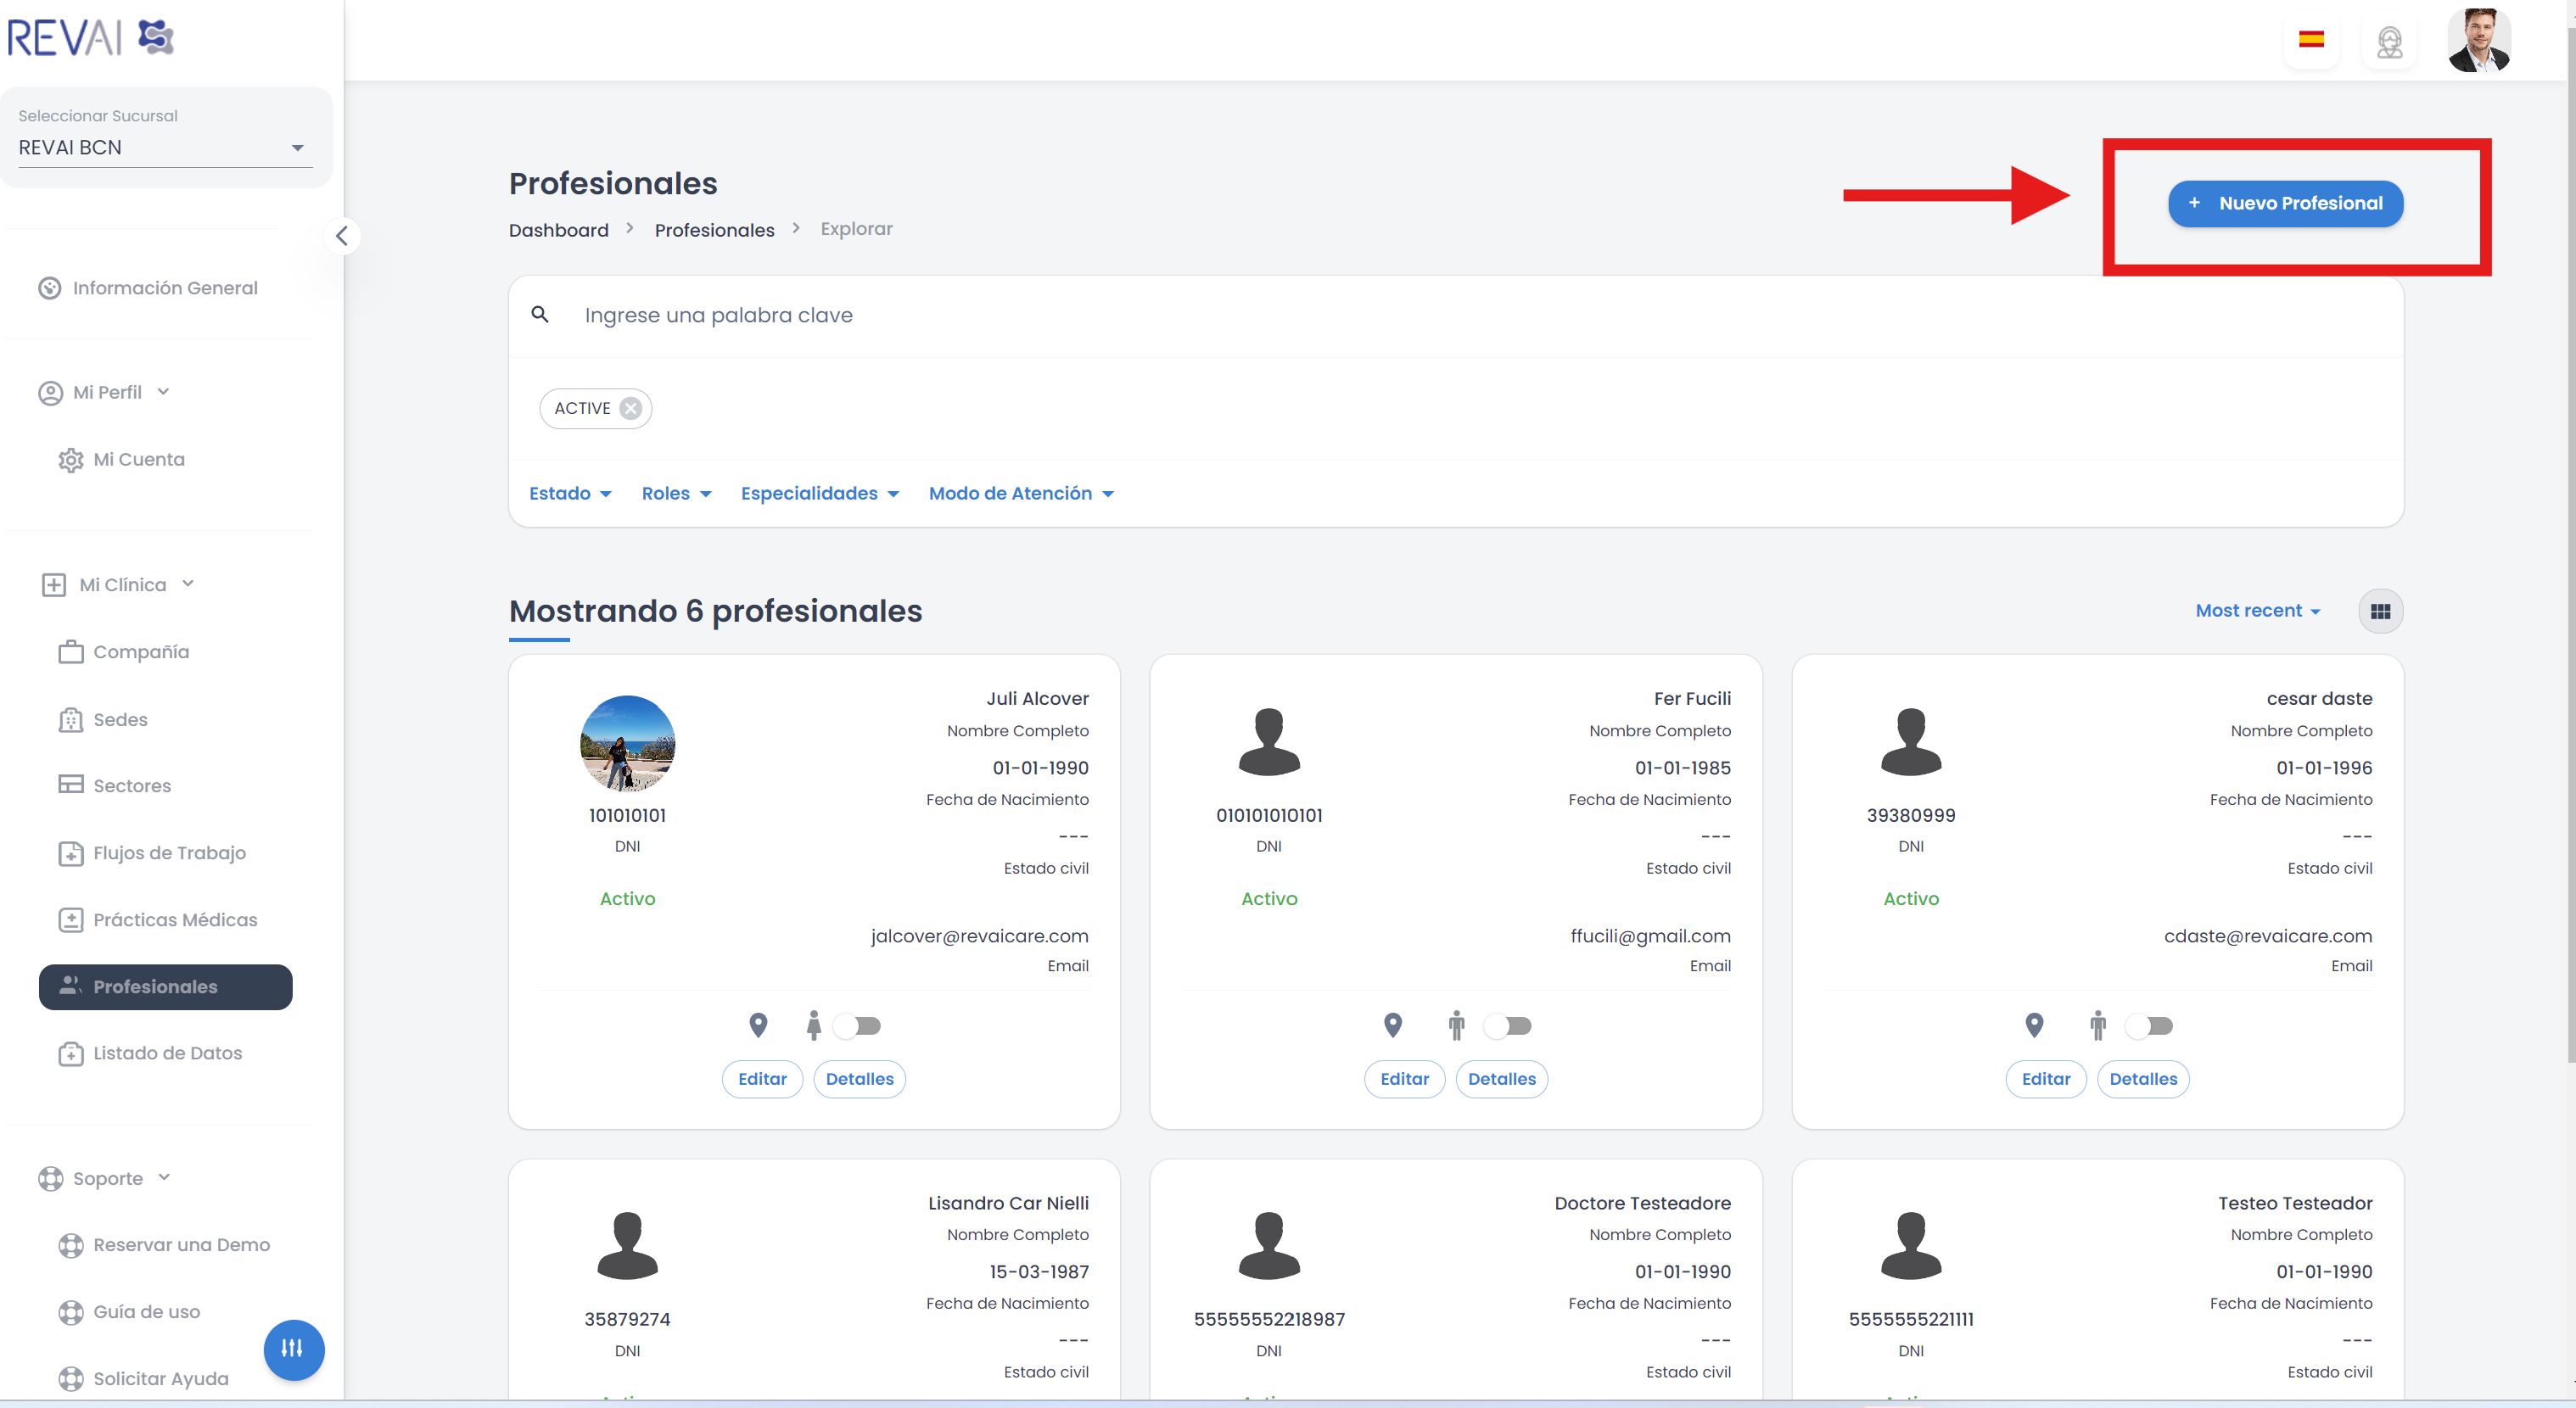Collapse sidebar with the left chevron
The height and width of the screenshot is (1408, 2576).
[x=342, y=236]
